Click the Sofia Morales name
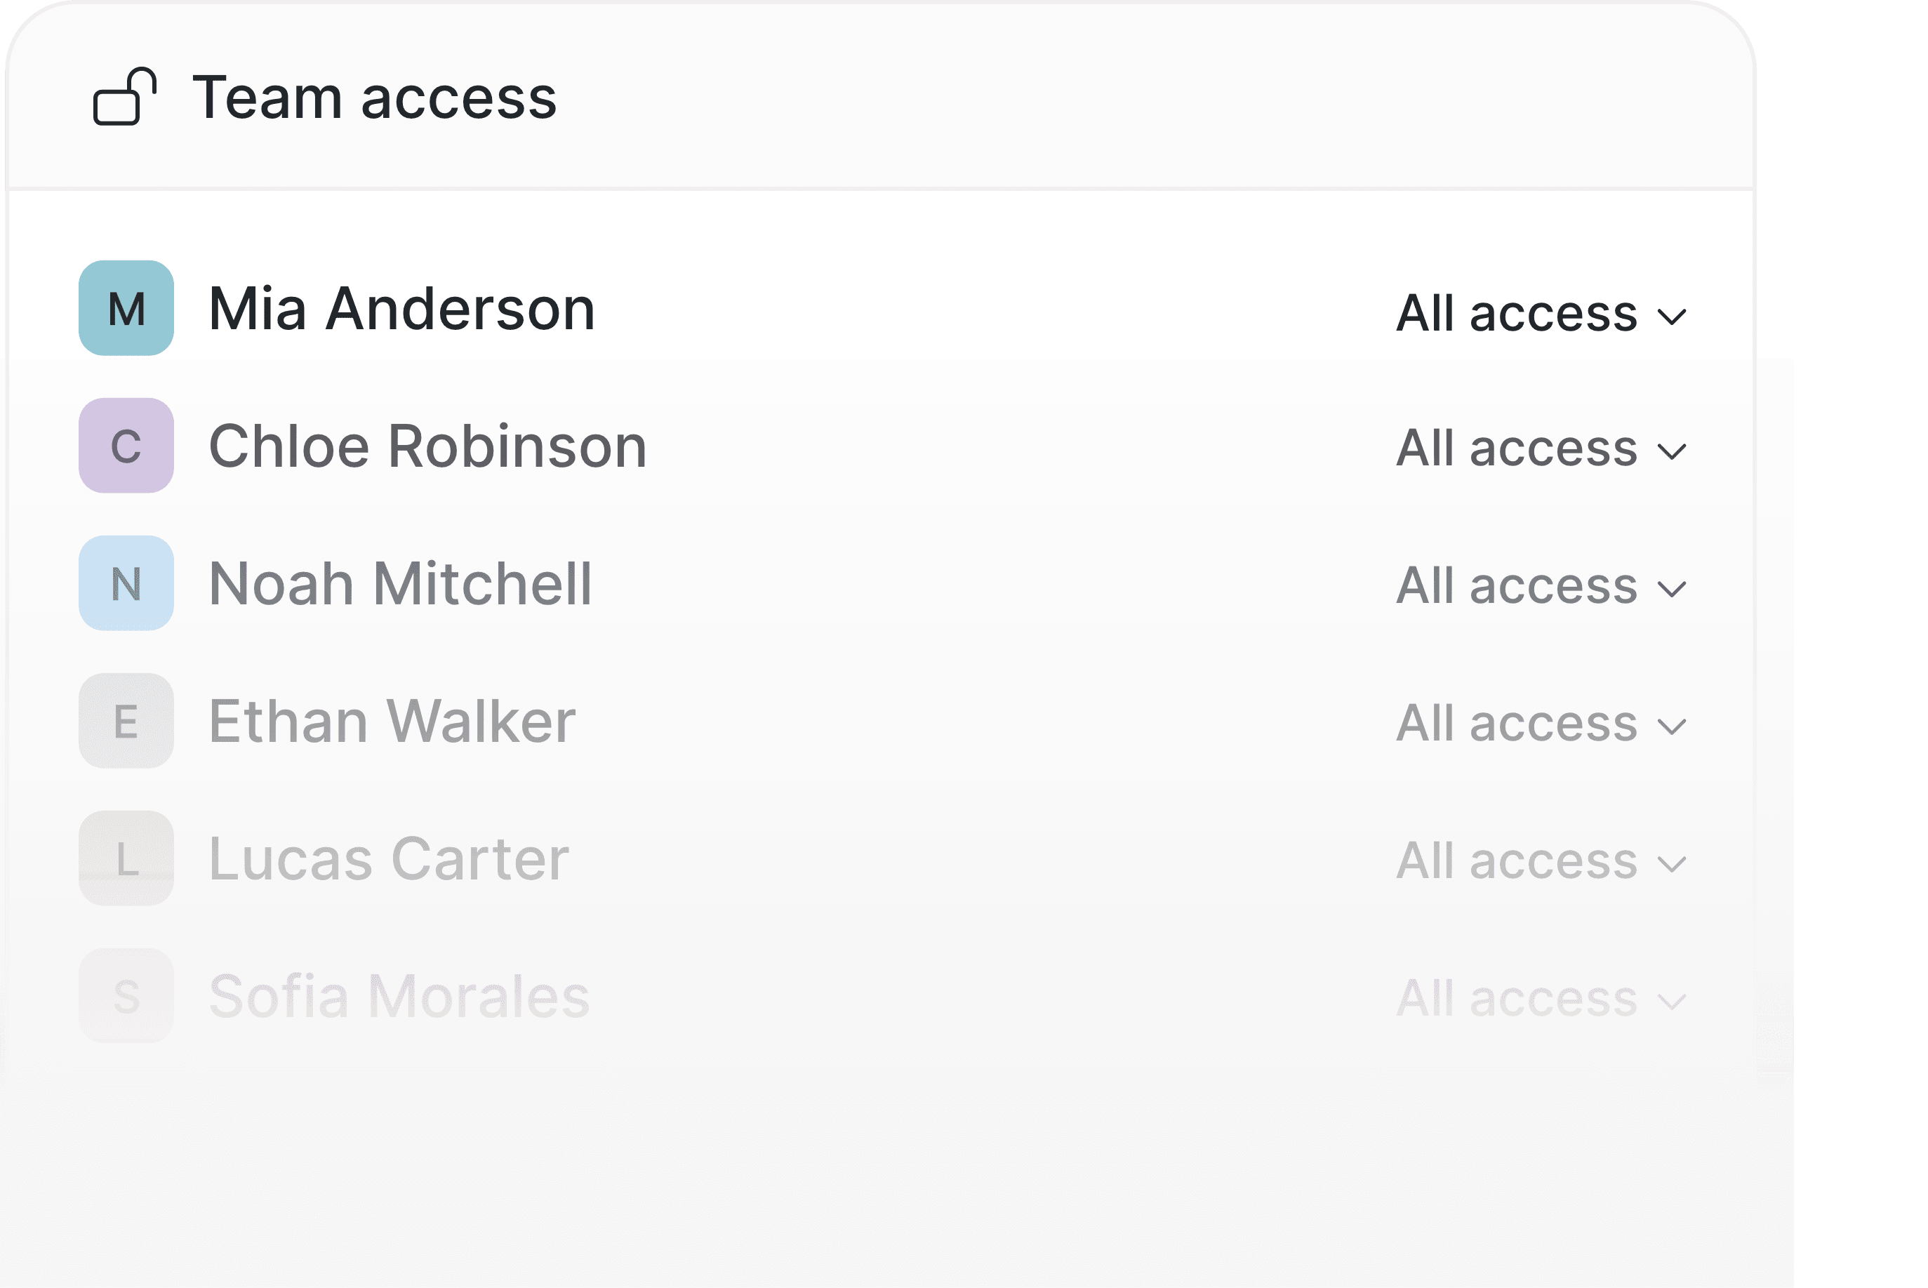This screenshot has width=1928, height=1288. 399,997
